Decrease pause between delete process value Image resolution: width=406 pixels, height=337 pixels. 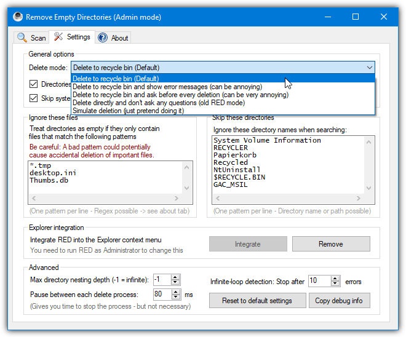coord(176,297)
